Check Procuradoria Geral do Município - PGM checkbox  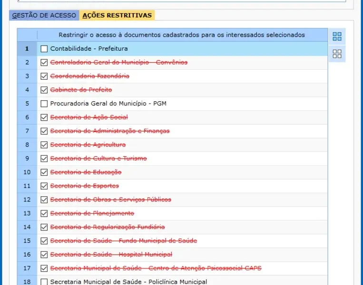(x=44, y=104)
